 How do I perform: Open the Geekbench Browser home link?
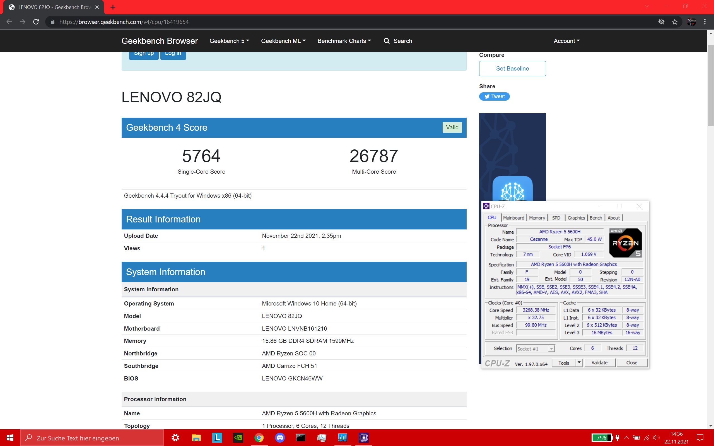160,41
